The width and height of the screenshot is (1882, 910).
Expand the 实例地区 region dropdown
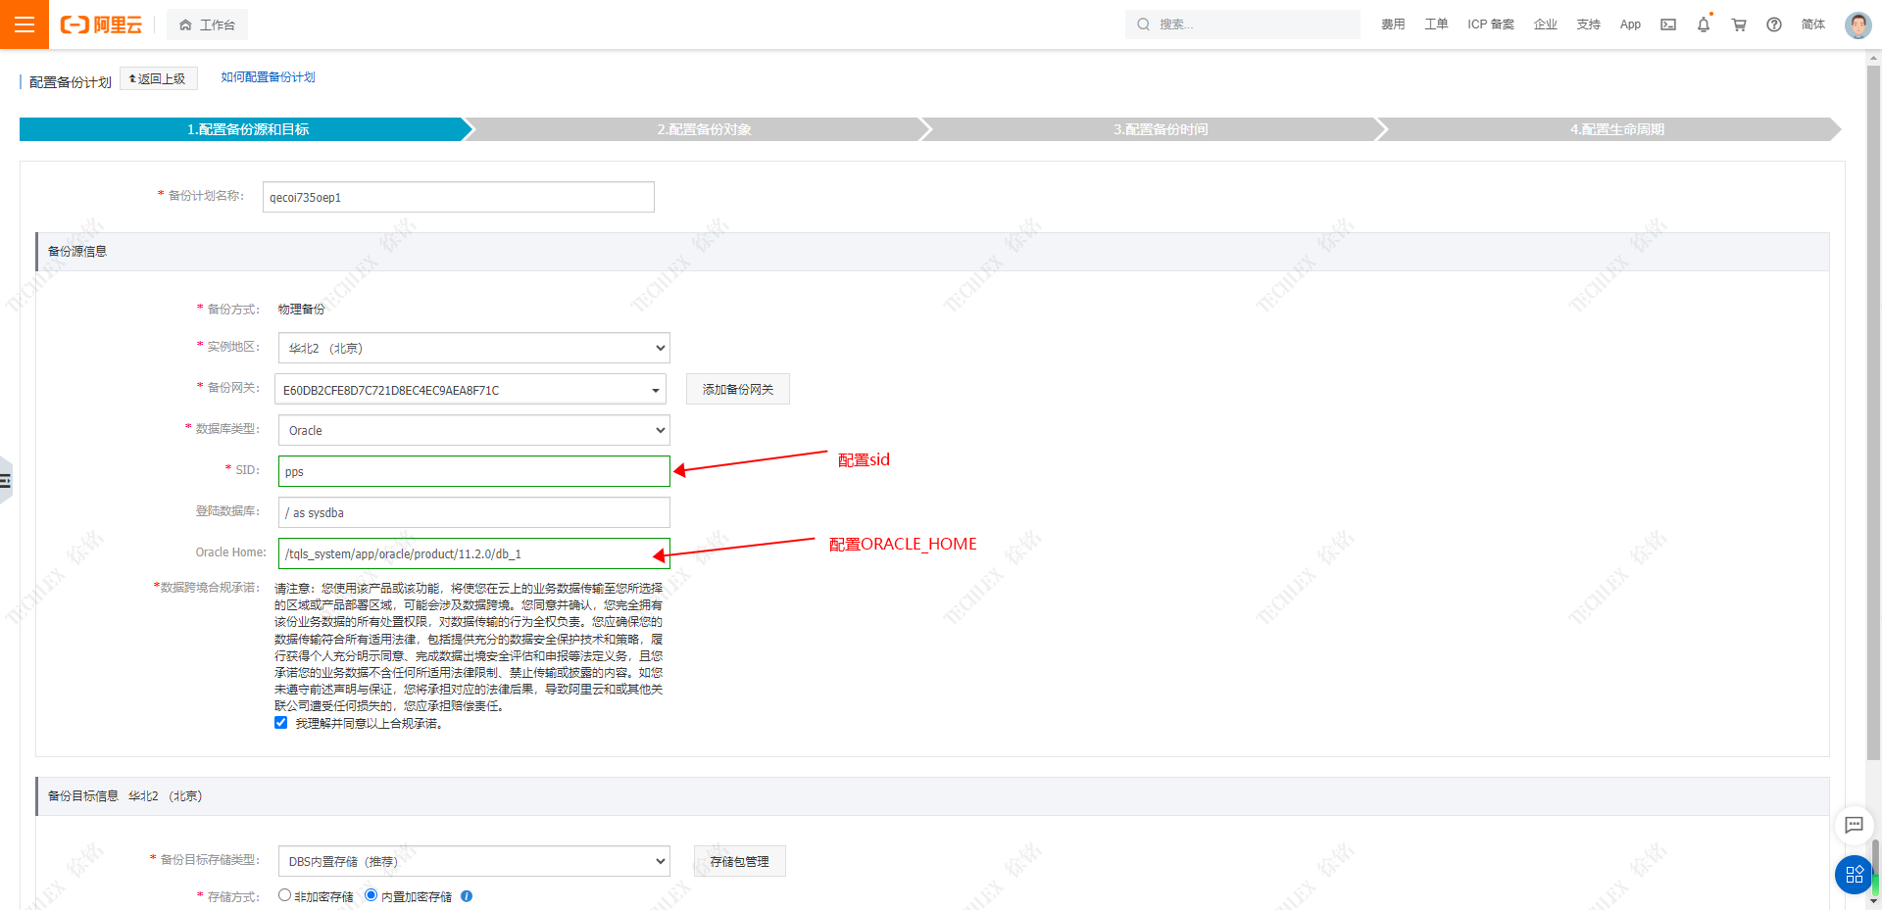click(473, 349)
